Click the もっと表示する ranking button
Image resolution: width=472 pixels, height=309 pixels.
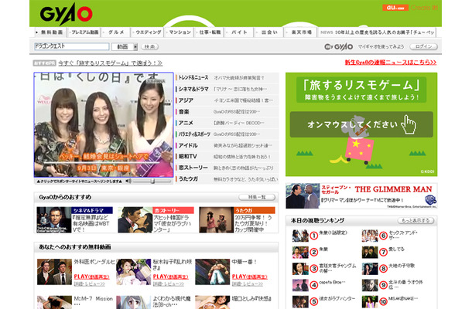[x=416, y=220]
